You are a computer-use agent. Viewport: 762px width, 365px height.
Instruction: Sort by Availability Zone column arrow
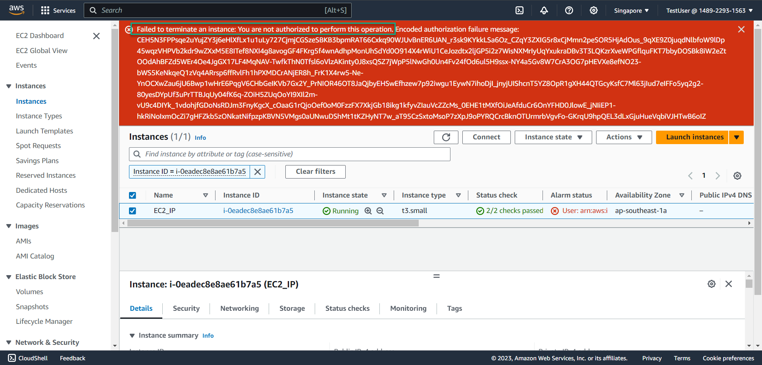682,195
